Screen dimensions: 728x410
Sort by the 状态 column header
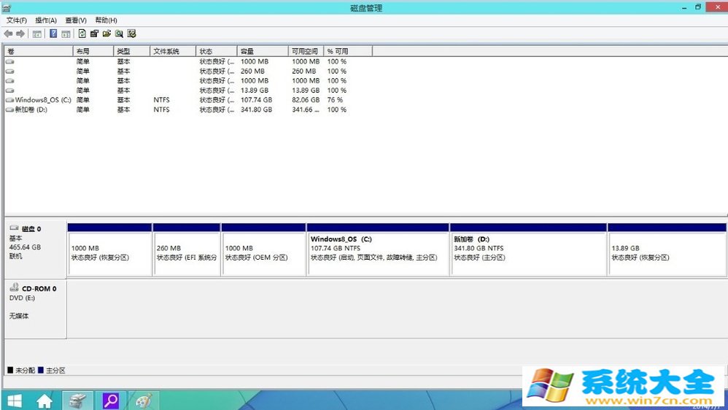(x=217, y=51)
